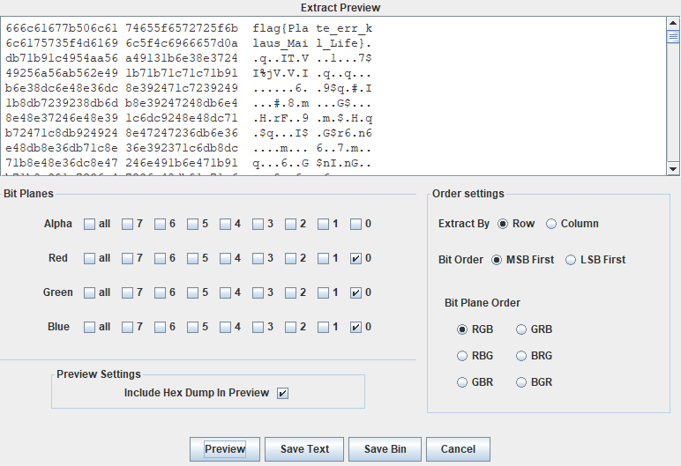This screenshot has width=681, height=466.
Task: Click the 'laus_Mai' text in preview
Action: [281, 43]
